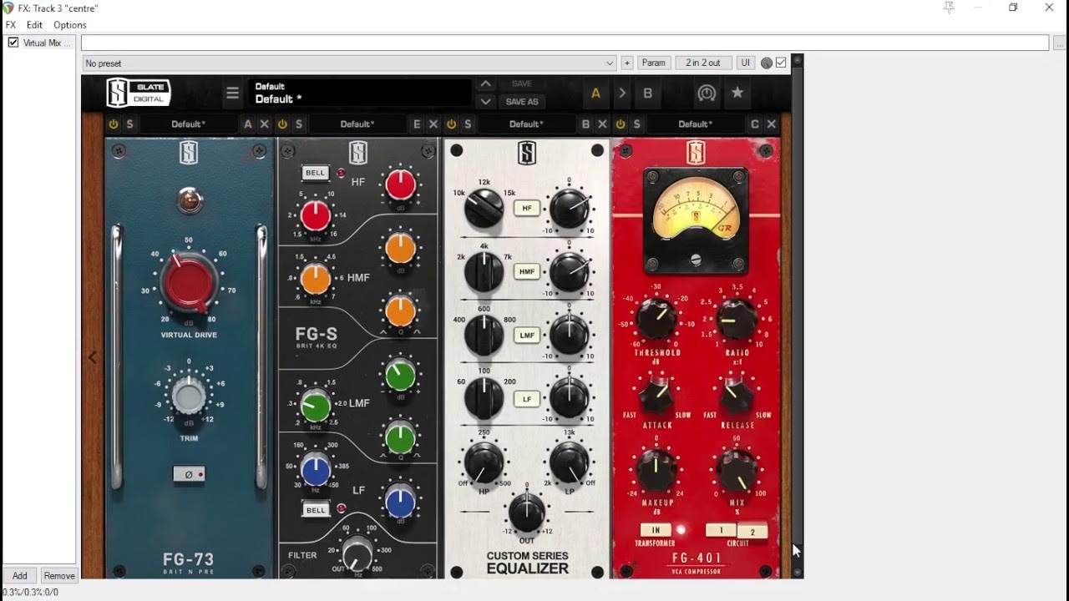Click the plus button next to preset

627,63
